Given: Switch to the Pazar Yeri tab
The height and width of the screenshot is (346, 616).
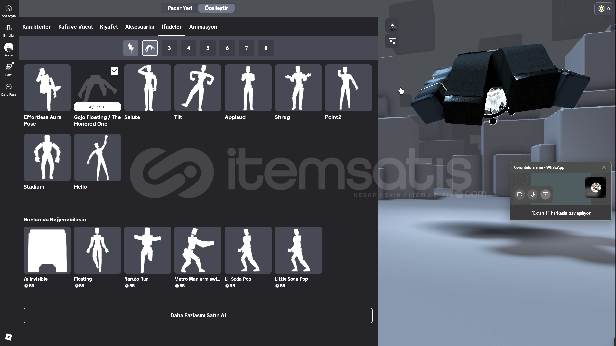Looking at the screenshot, I should (x=180, y=8).
